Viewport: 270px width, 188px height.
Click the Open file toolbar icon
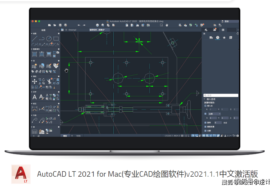[x=55, y=25]
